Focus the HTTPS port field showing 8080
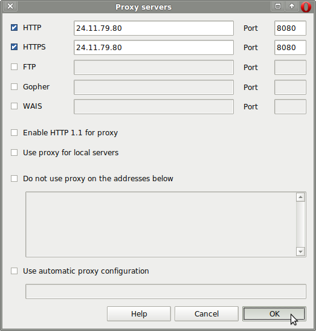 click(290, 48)
